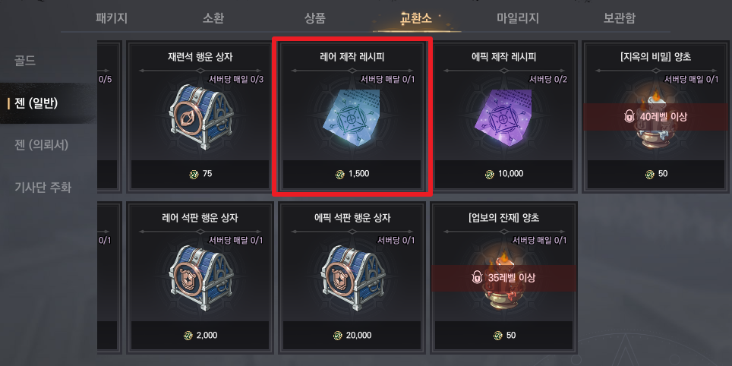Open the 보관함 tab
Viewport: 732px width, 366px height.
pyautogui.click(x=620, y=18)
